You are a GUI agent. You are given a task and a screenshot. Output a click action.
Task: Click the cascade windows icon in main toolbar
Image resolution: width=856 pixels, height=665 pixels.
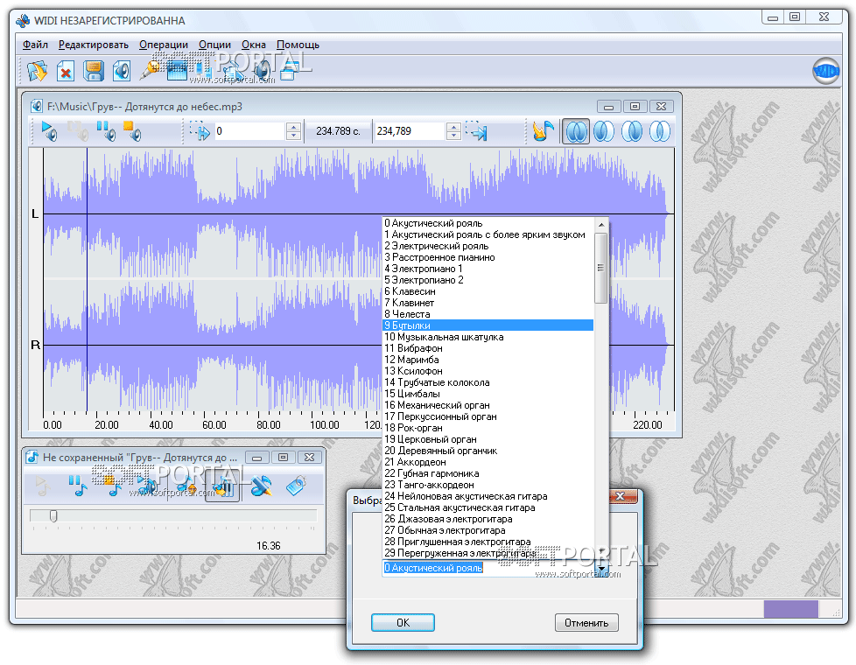point(288,71)
